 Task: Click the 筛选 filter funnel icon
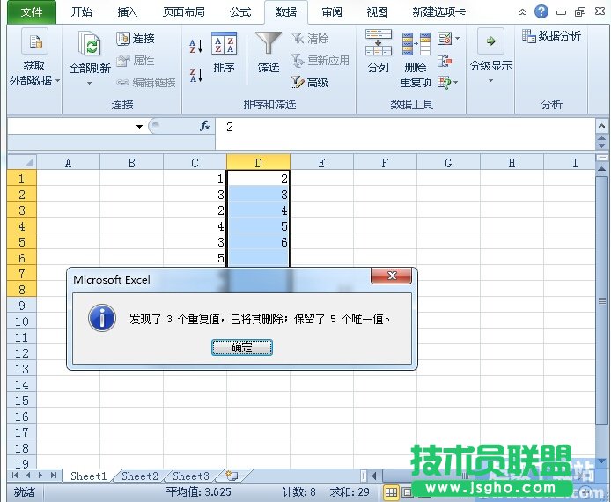coord(269,46)
